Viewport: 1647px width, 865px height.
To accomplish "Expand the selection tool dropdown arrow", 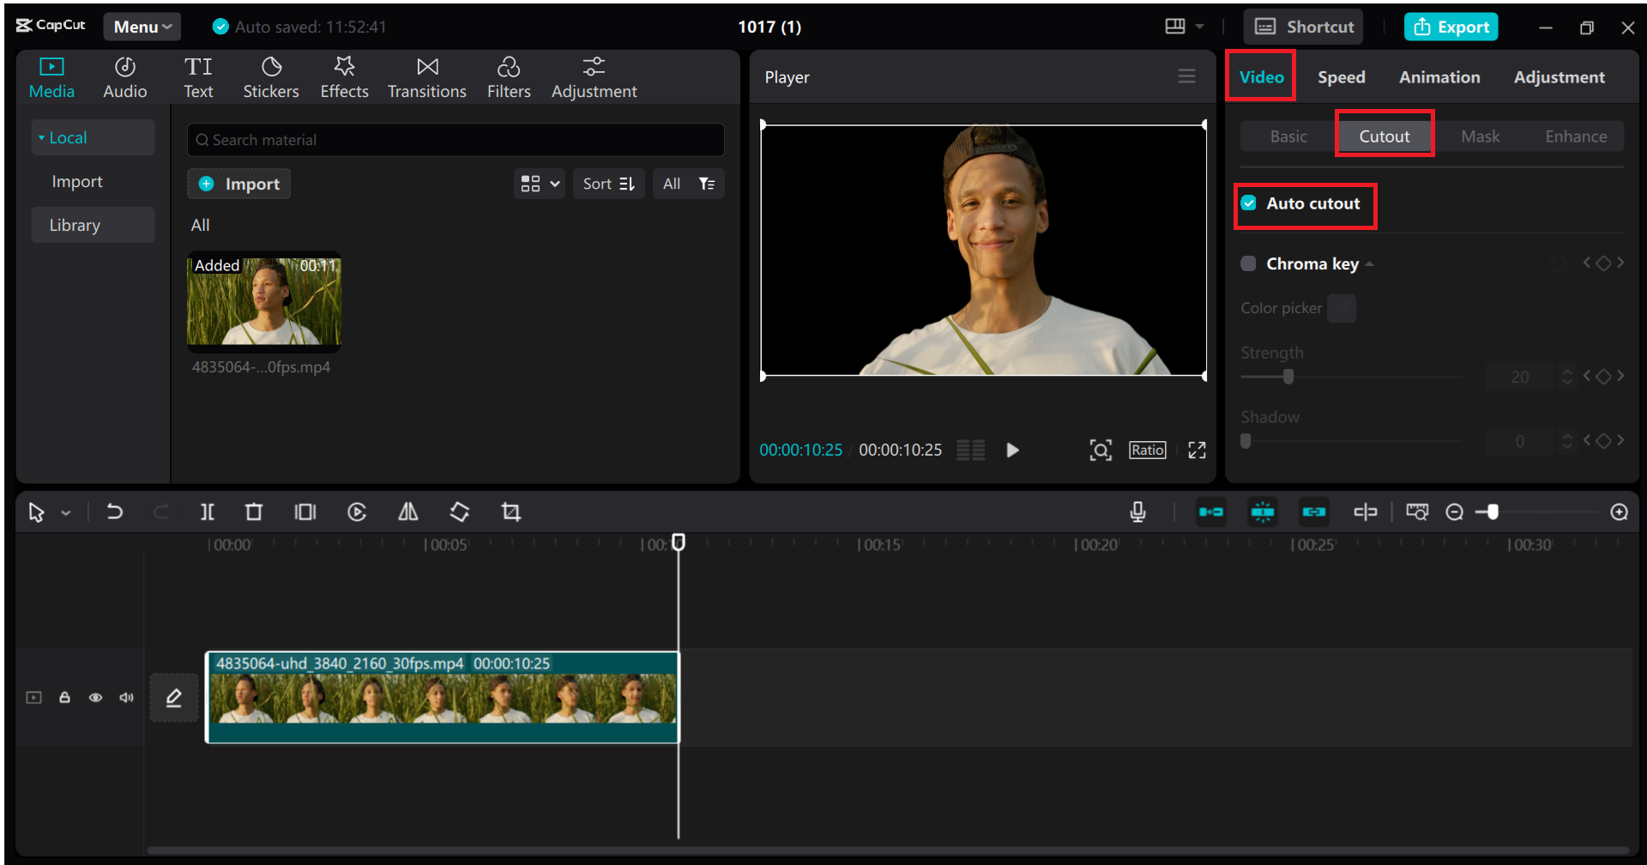I will tap(65, 513).
